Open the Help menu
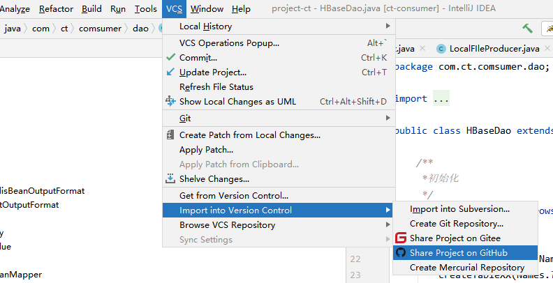This screenshot has height=283, width=553. (241, 9)
